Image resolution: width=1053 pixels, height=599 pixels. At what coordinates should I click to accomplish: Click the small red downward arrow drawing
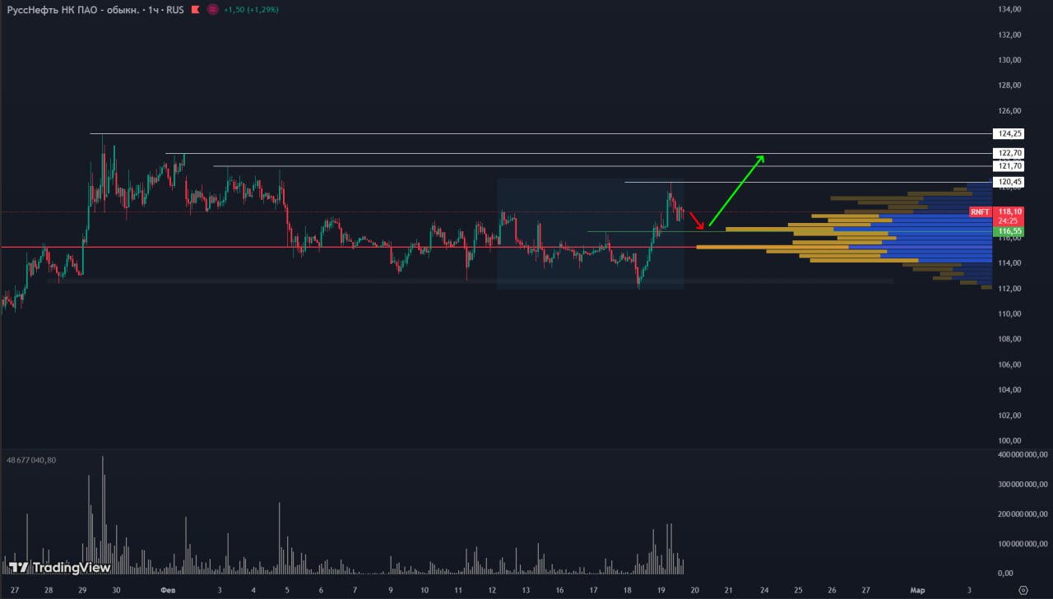coord(697,220)
